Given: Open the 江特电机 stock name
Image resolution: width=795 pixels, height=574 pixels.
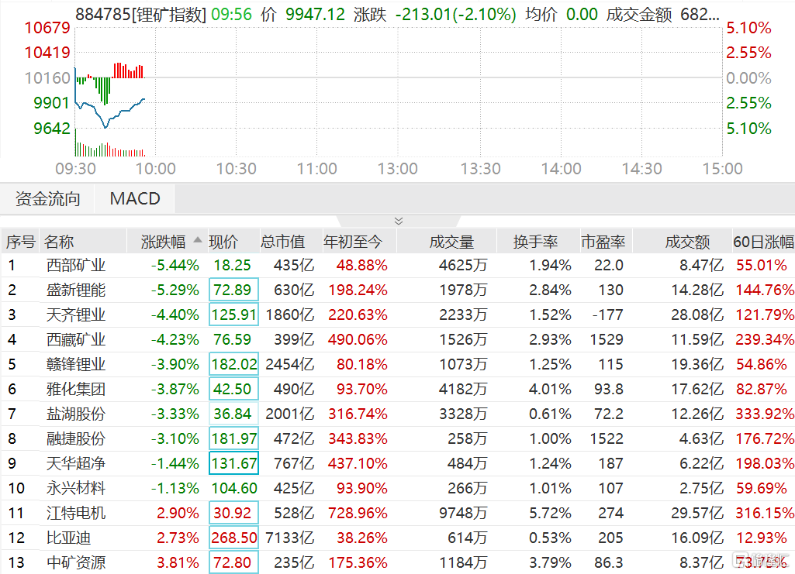Looking at the screenshot, I should pos(76,514).
